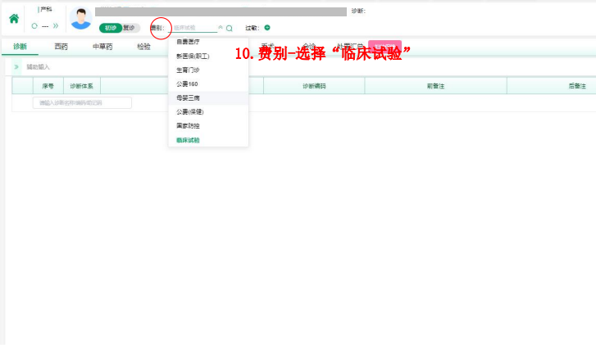This screenshot has width=596, height=348.
Task: Click the diagnosis name input field
Action: pyautogui.click(x=82, y=103)
